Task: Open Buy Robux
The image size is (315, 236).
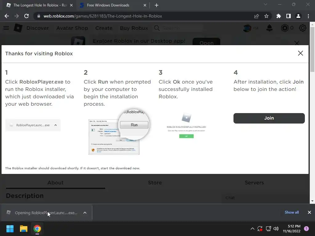Action: coord(134,28)
